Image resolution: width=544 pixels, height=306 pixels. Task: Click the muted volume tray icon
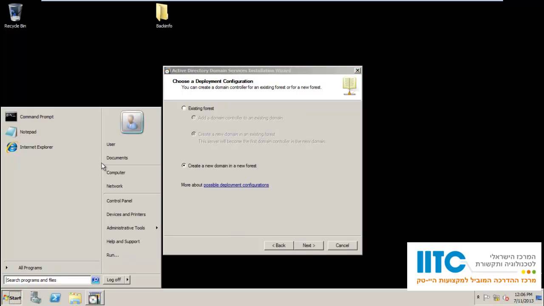click(506, 297)
